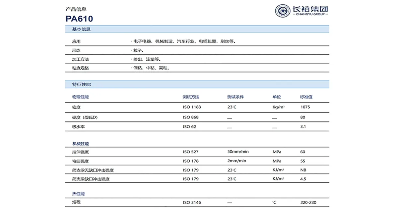Click the flexural strength value 55
The height and width of the screenshot is (209, 398).
click(x=303, y=161)
